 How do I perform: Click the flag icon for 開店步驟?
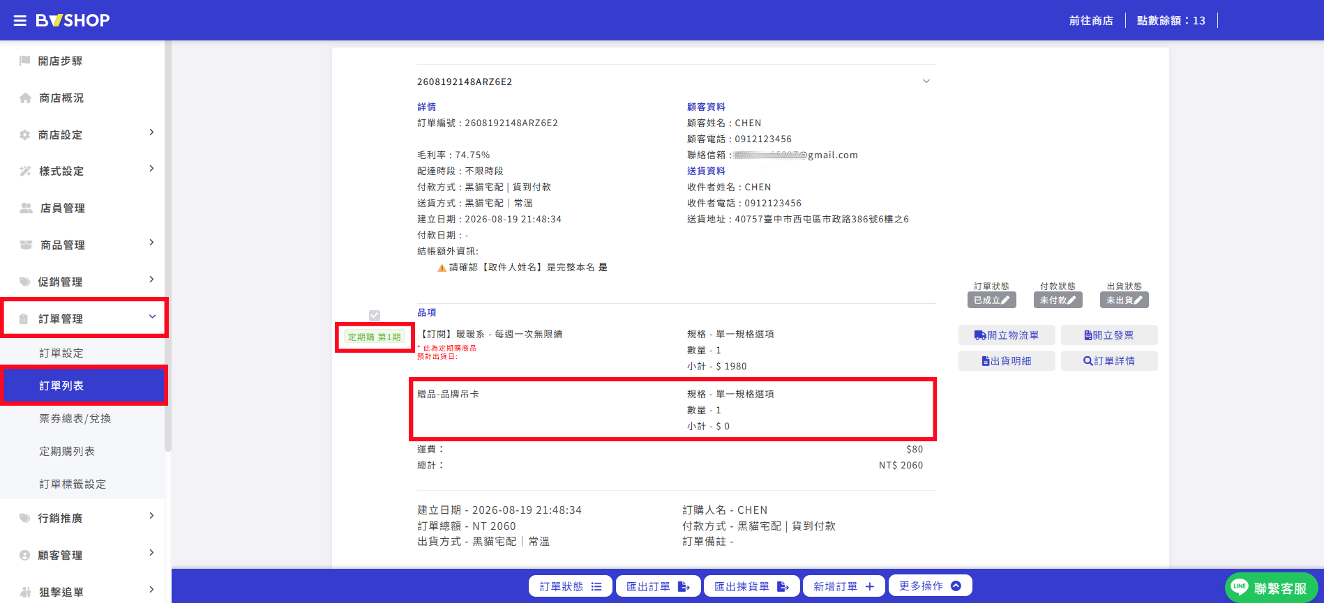point(25,61)
